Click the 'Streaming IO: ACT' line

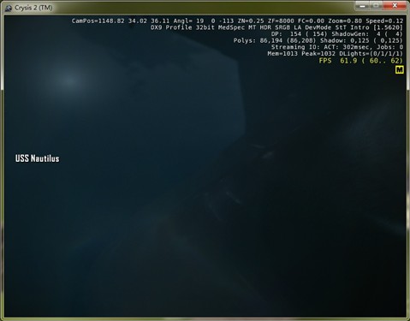pyautogui.click(x=337, y=47)
